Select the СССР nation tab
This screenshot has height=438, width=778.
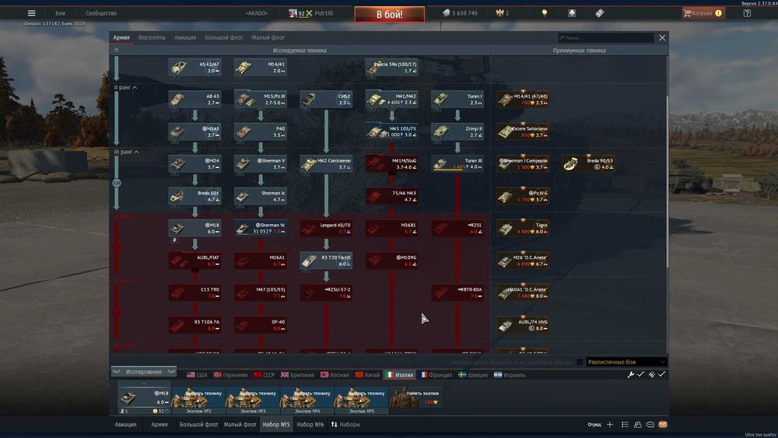coord(264,375)
